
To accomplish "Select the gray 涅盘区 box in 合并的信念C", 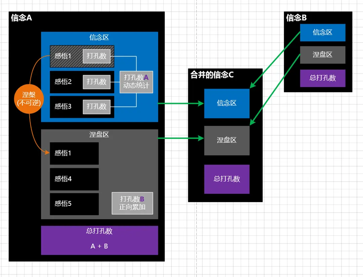I will (227, 140).
